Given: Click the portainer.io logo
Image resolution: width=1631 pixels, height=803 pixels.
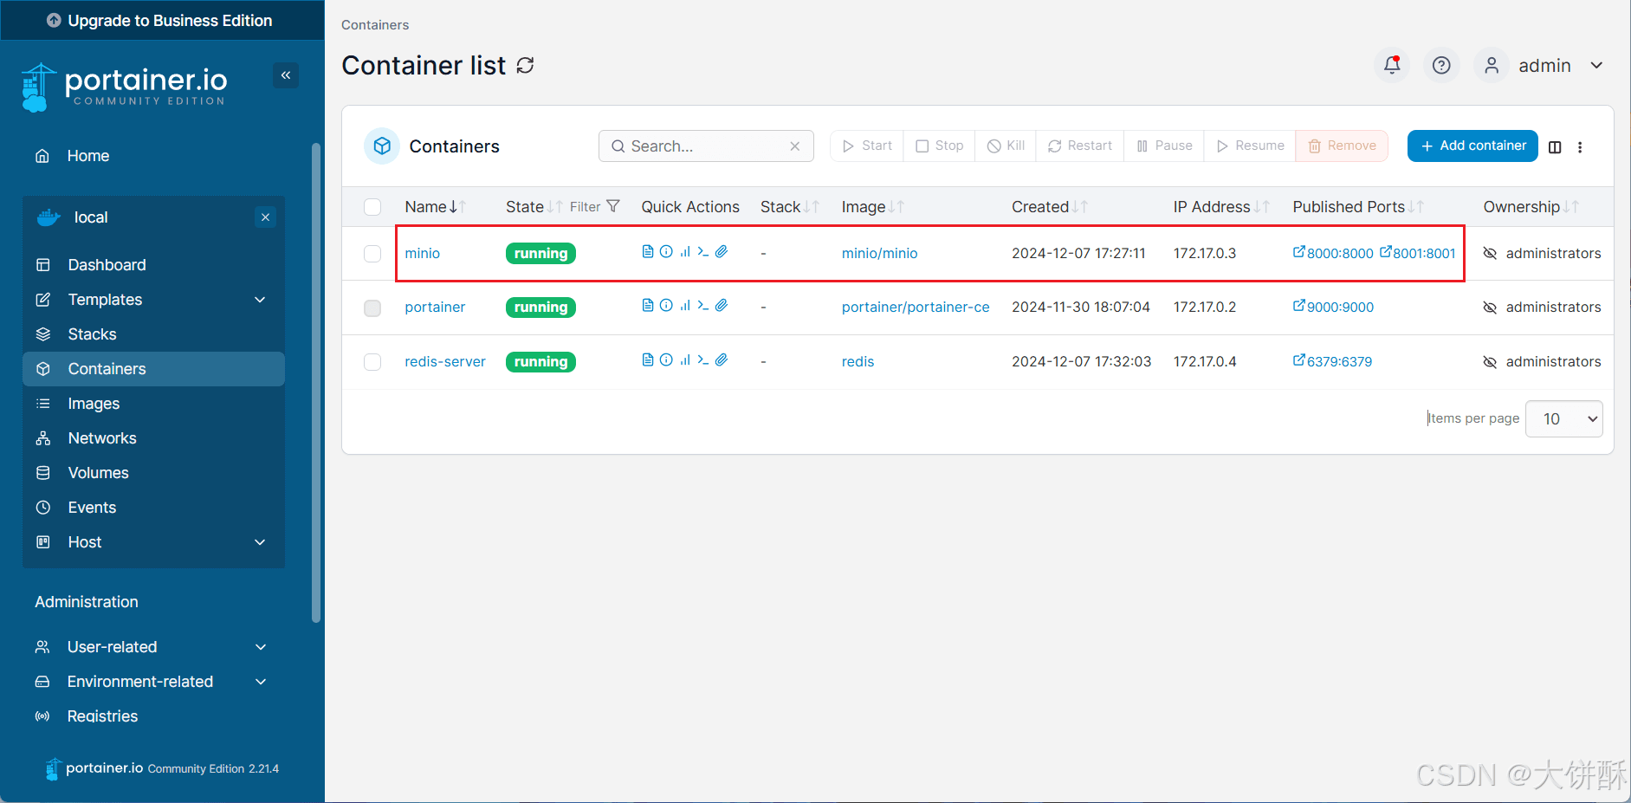Looking at the screenshot, I should pyautogui.click(x=124, y=87).
